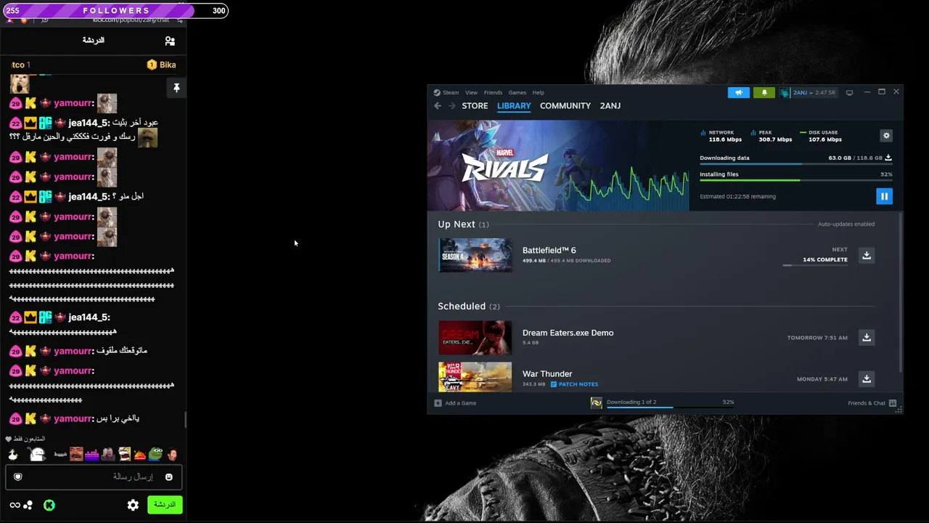Click the Steam announcements megaphone icon
Viewport: 929px width, 523px height.
tap(738, 93)
